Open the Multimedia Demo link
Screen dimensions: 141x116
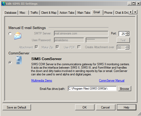click(42, 81)
